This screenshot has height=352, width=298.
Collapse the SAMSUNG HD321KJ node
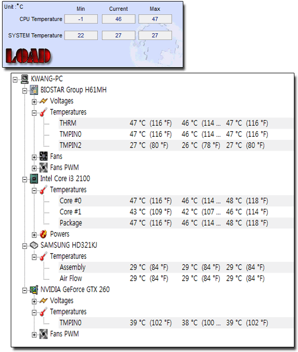point(25,246)
